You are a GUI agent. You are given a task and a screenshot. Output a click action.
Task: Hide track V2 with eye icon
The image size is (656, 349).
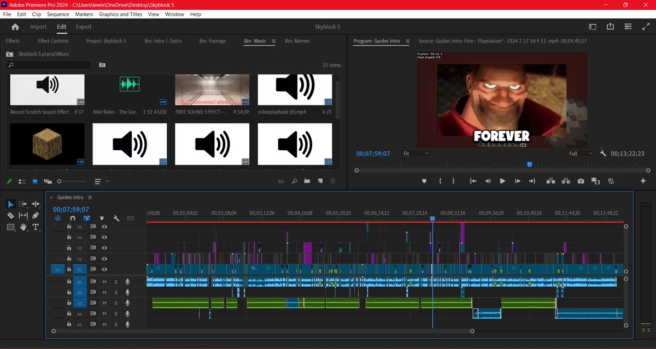[104, 258]
